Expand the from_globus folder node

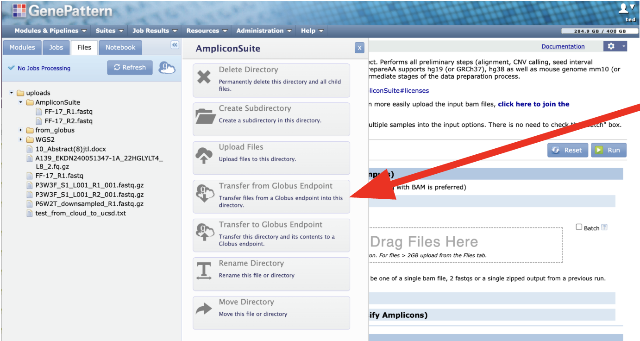tap(21, 130)
